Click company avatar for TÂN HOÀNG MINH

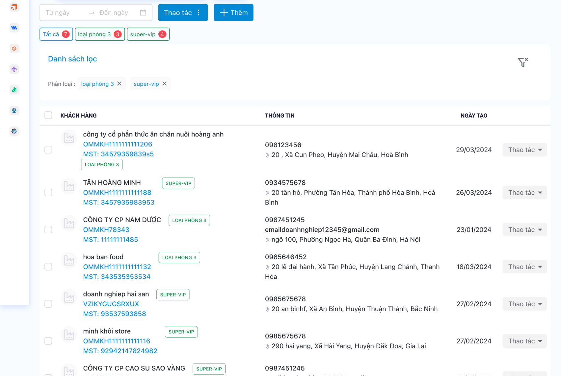point(69,186)
